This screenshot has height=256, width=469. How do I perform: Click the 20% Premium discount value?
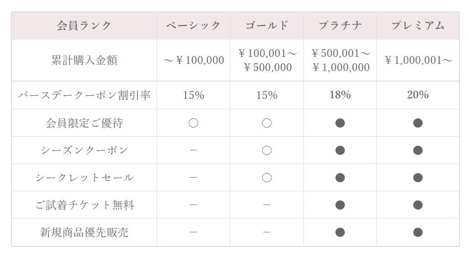pyautogui.click(x=418, y=95)
